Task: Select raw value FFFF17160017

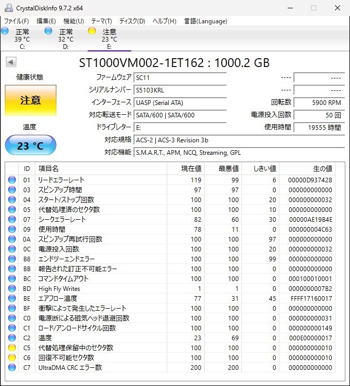Action: point(312,299)
